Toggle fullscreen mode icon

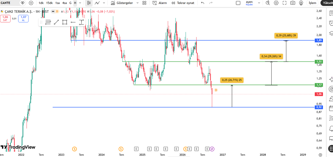tap(284, 3)
